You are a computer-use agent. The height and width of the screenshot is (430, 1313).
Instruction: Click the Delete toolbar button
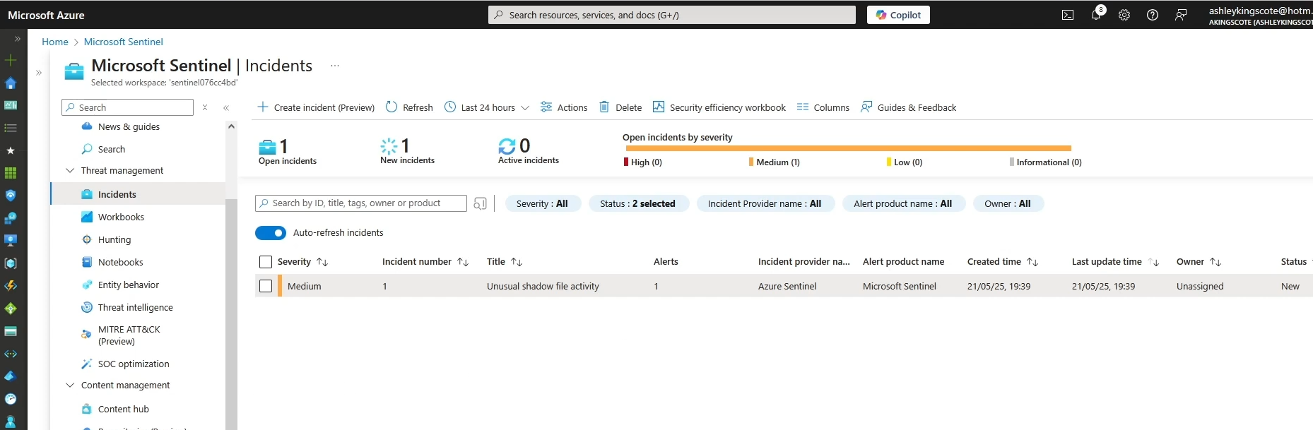(620, 107)
